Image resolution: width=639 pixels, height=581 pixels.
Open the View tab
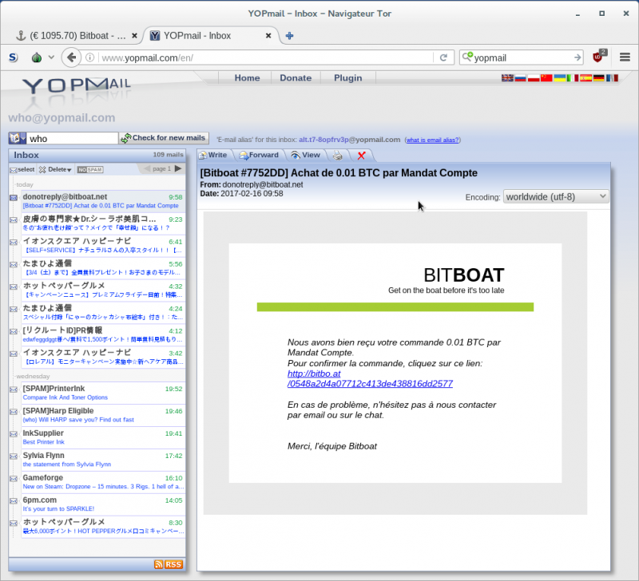[x=306, y=155]
